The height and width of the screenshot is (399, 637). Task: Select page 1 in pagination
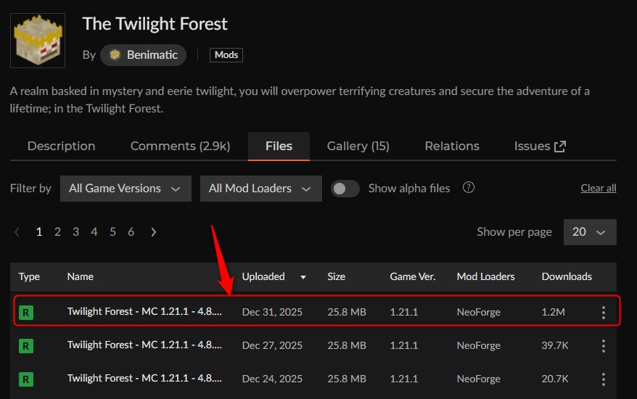[39, 232]
